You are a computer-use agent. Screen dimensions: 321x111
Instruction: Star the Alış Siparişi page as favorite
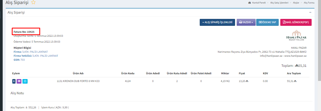coord(33,2)
